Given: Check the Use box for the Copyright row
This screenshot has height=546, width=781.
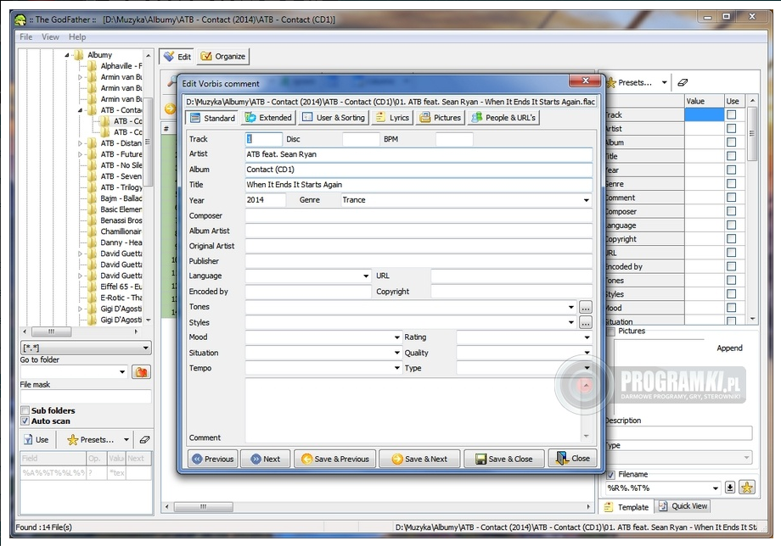Looking at the screenshot, I should tap(731, 239).
